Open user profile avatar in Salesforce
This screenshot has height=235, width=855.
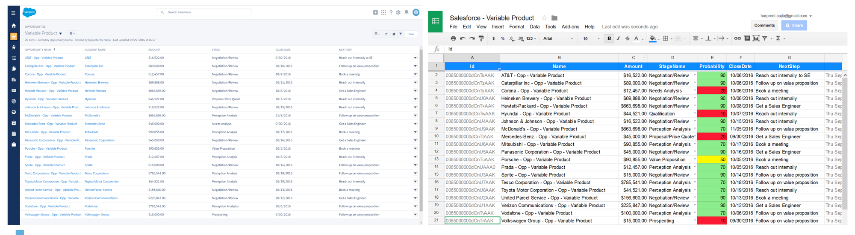click(x=416, y=12)
